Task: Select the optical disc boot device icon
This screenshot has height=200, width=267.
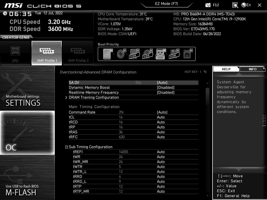Action: click(121, 54)
